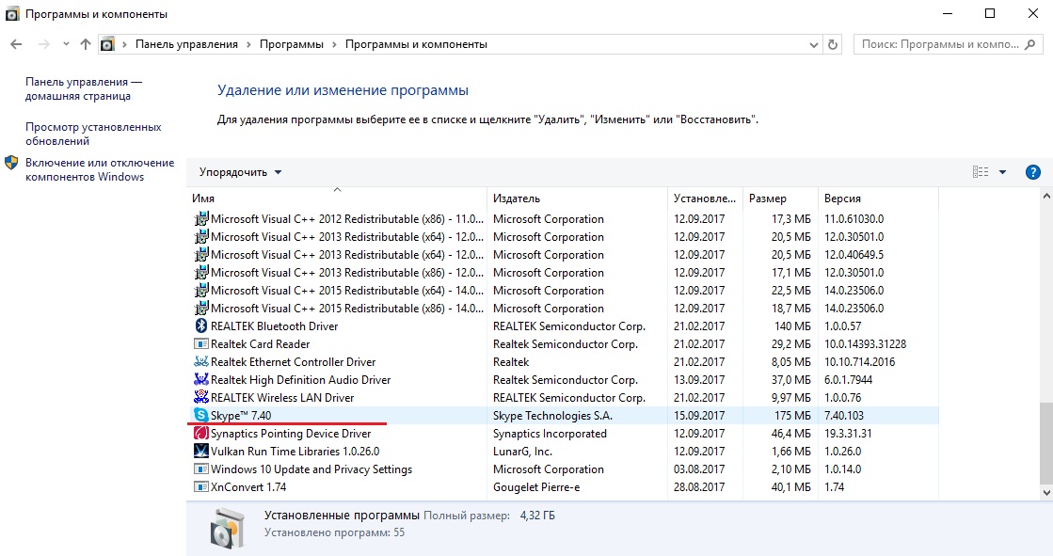
Task: Refresh the address bar contents
Action: (833, 44)
